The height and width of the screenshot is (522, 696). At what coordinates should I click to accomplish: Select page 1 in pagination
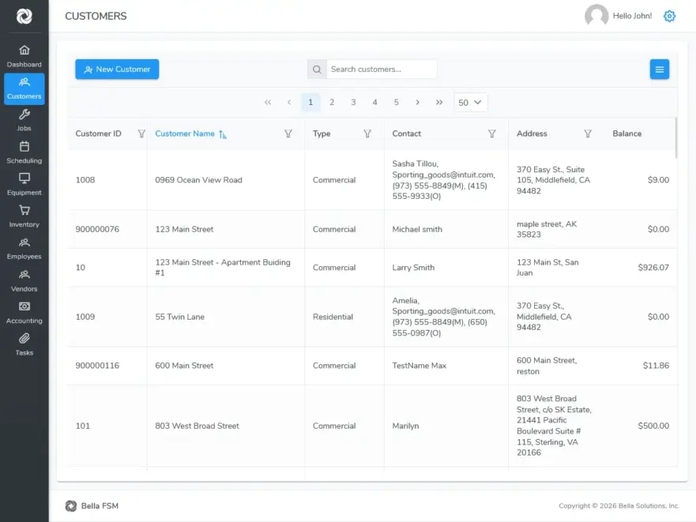pyautogui.click(x=310, y=102)
